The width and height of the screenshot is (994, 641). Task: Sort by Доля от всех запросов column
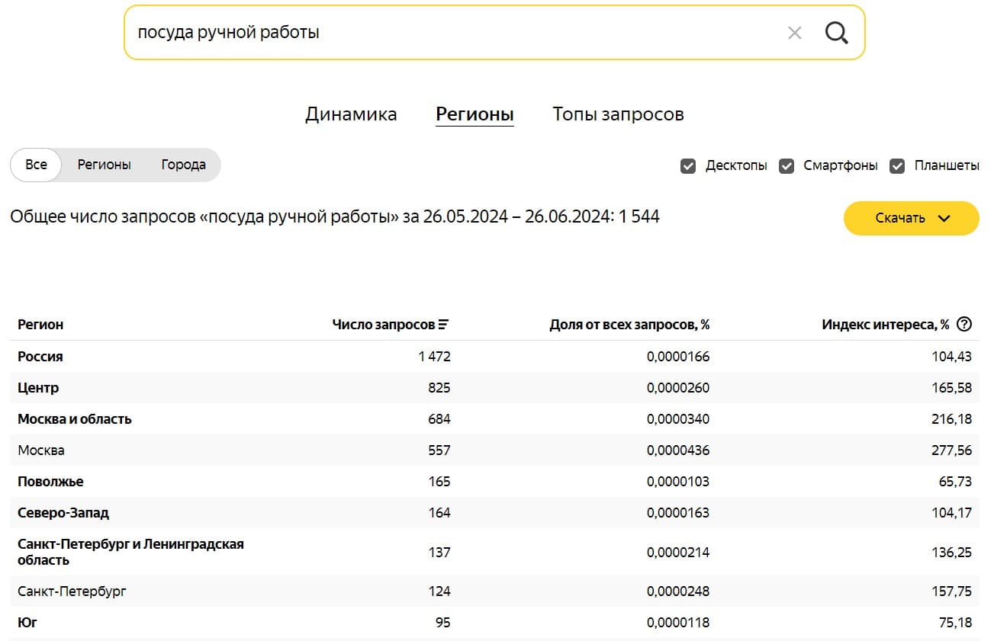(629, 325)
